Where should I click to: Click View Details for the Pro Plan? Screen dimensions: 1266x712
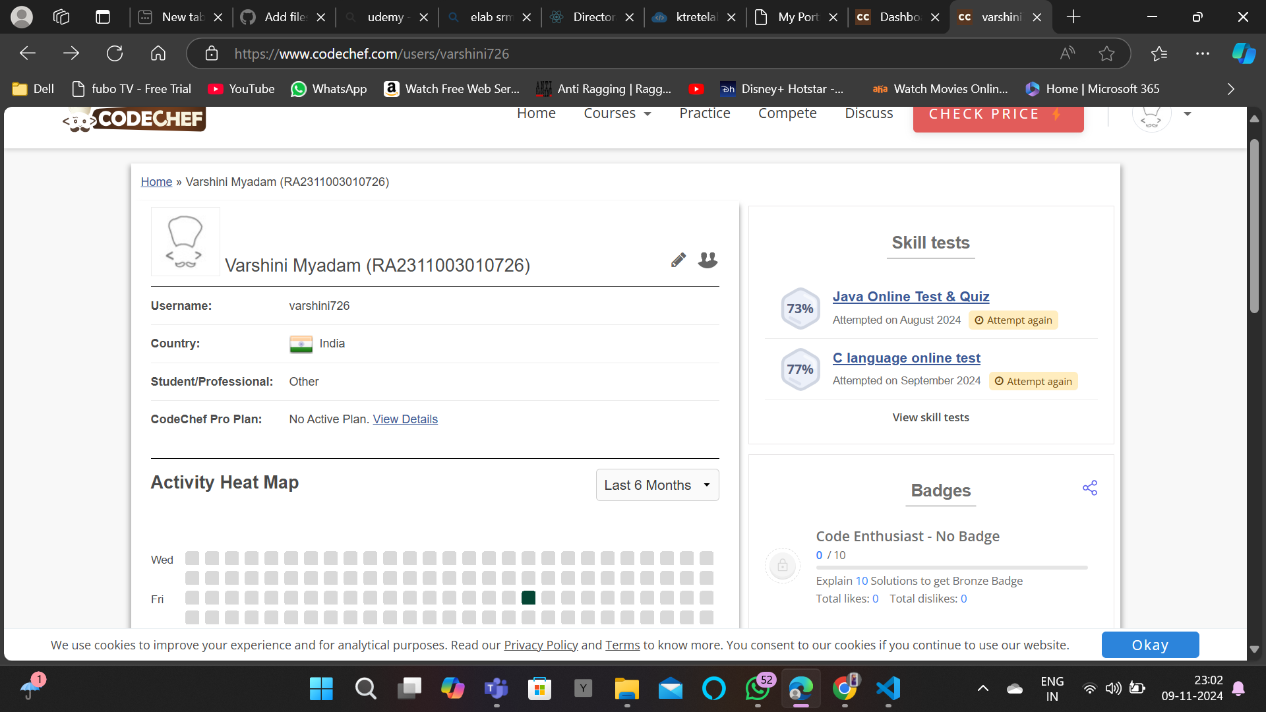click(x=405, y=419)
